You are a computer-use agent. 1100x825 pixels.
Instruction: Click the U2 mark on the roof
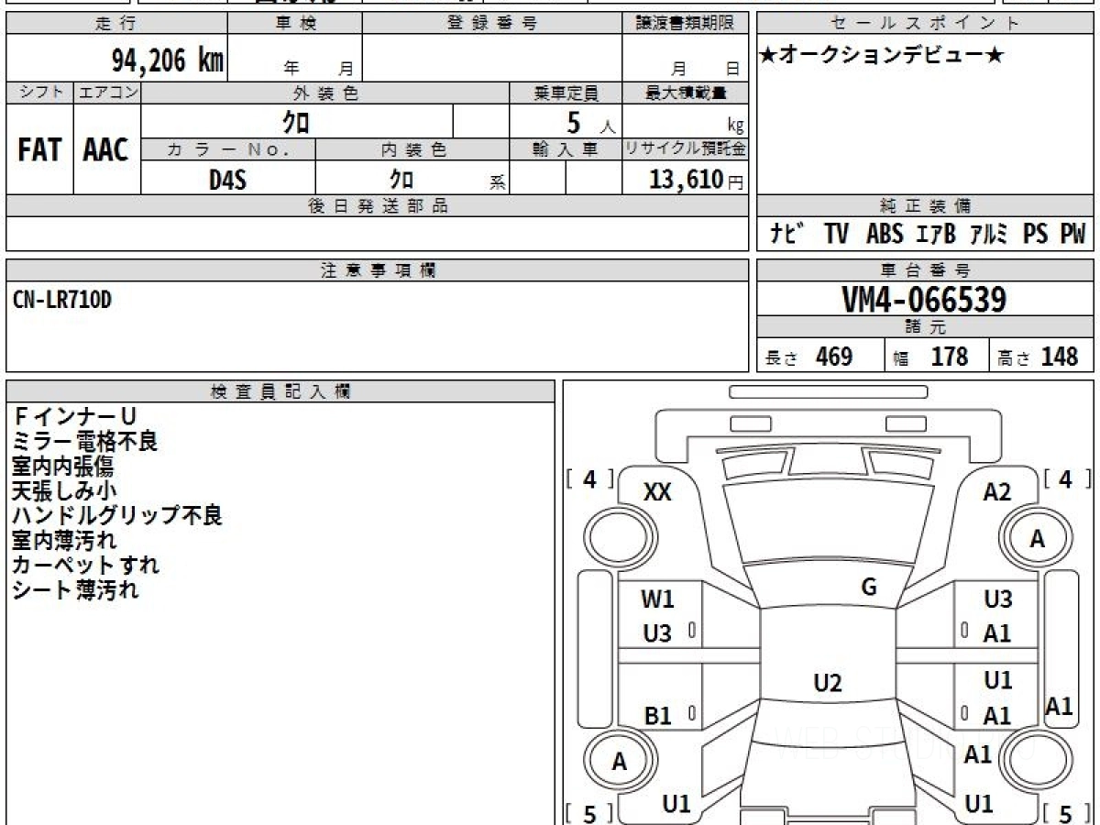[x=828, y=682]
